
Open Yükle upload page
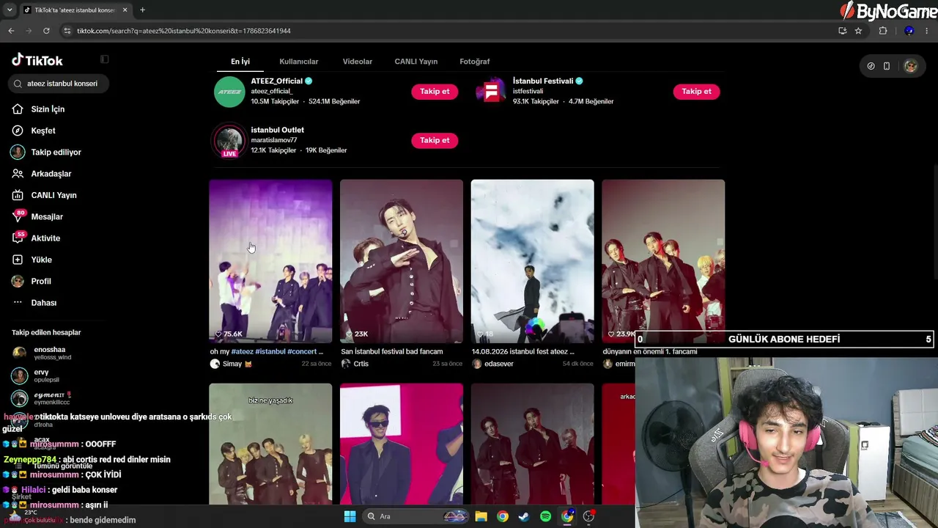tap(41, 260)
